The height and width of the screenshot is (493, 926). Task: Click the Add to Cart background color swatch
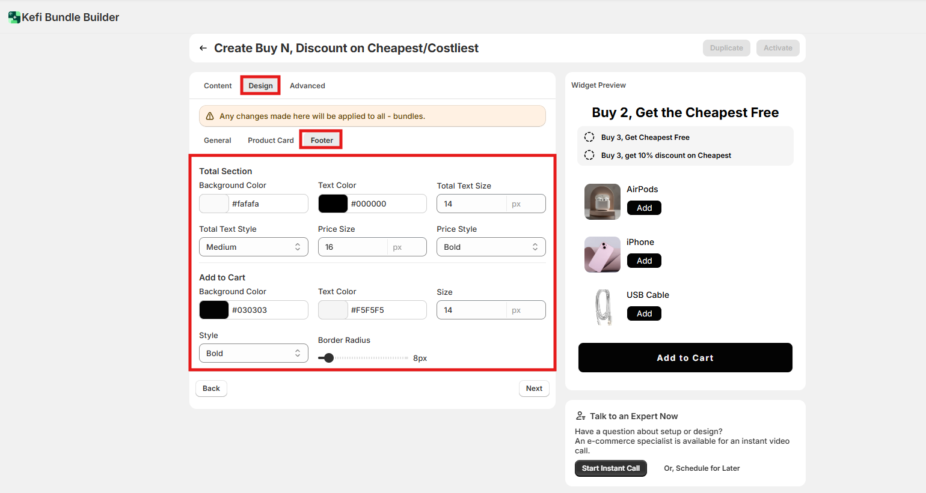point(214,310)
